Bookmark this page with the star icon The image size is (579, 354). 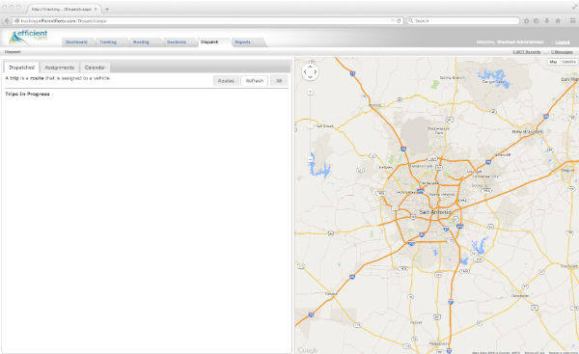[x=526, y=21]
